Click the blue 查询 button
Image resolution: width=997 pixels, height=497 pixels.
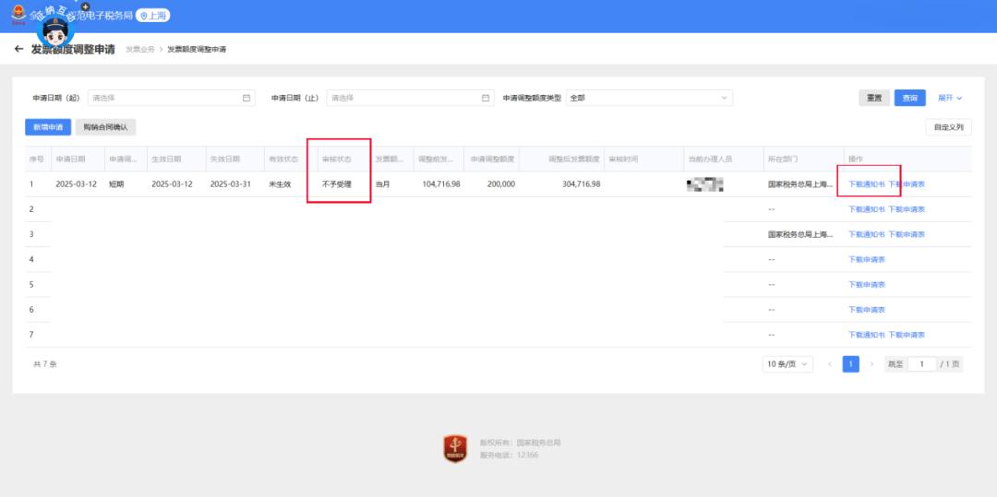pos(910,98)
